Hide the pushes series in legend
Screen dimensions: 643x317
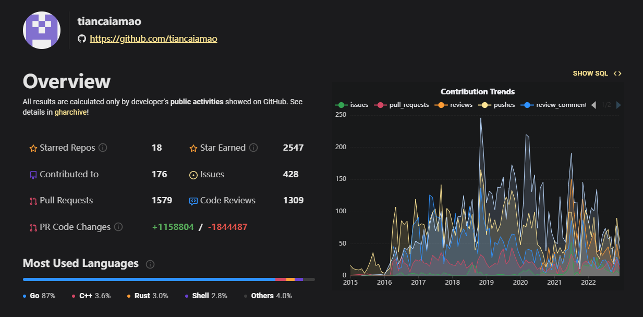point(497,105)
